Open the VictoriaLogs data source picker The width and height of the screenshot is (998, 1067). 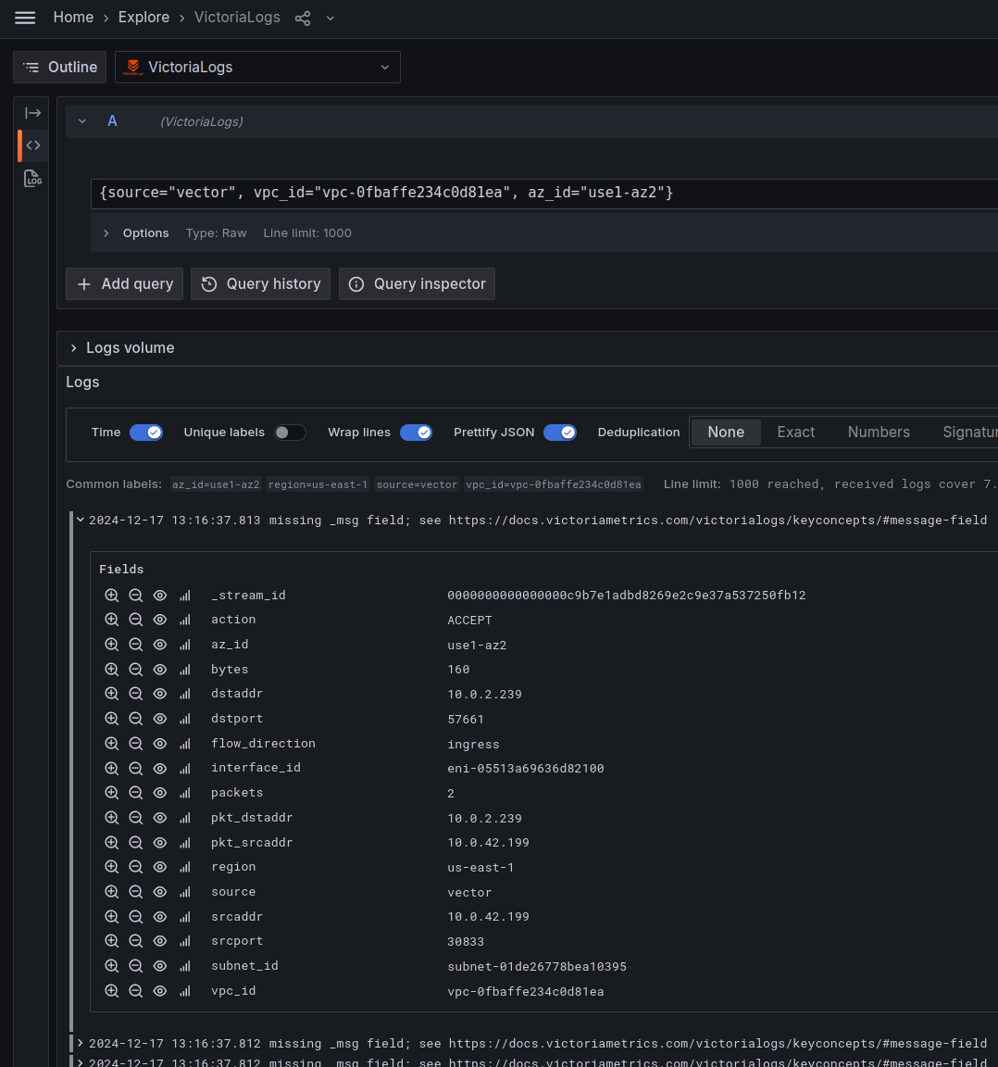point(257,67)
